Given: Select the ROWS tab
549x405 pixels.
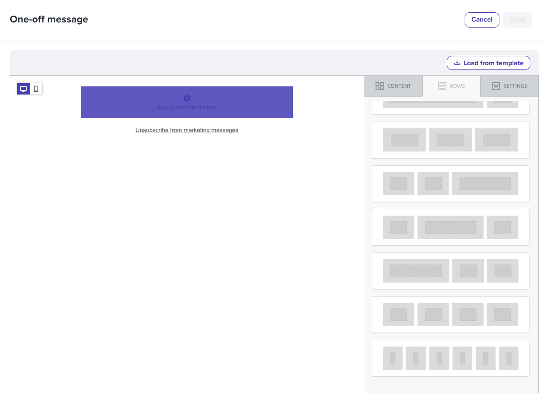Looking at the screenshot, I should coord(451,86).
